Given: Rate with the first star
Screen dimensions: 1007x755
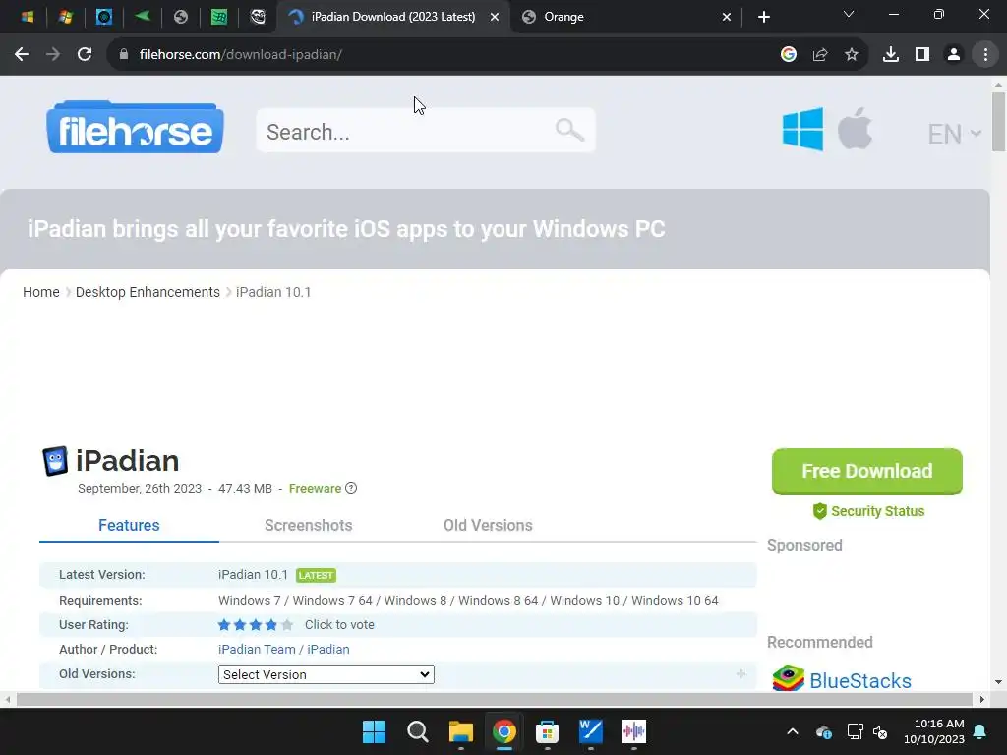Looking at the screenshot, I should click(x=224, y=624).
